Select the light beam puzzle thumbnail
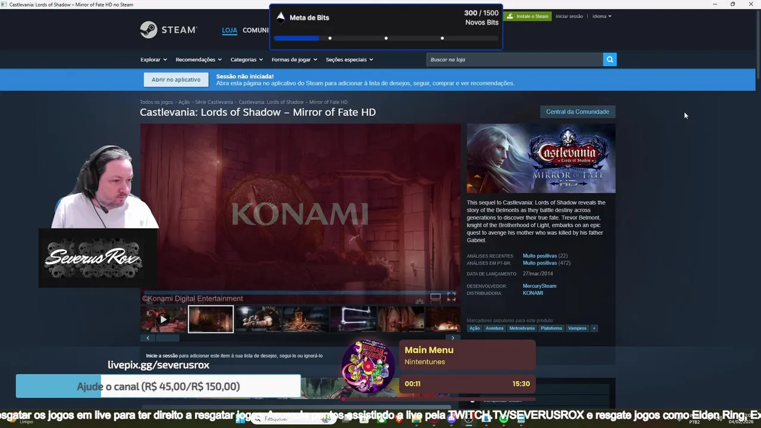This screenshot has height=428, width=761. pyautogui.click(x=354, y=319)
